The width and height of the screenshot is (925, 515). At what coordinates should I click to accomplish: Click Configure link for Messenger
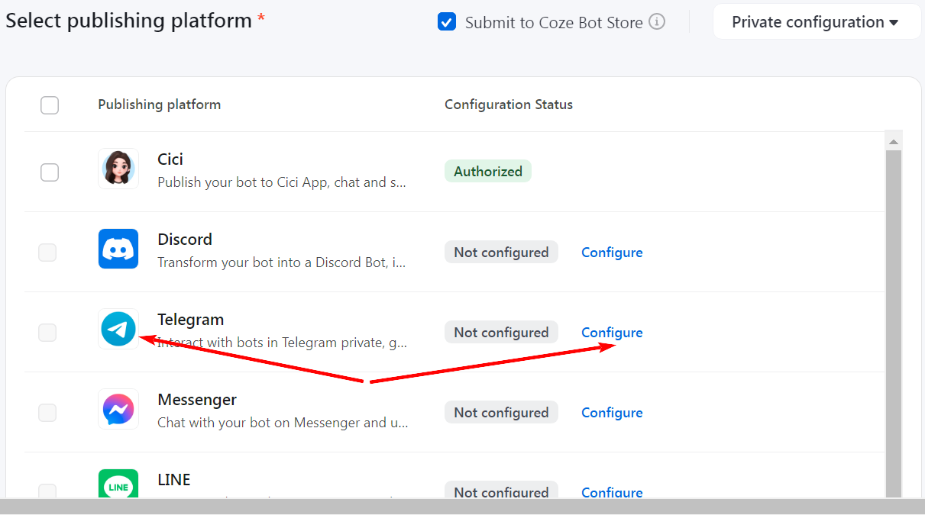tap(612, 413)
